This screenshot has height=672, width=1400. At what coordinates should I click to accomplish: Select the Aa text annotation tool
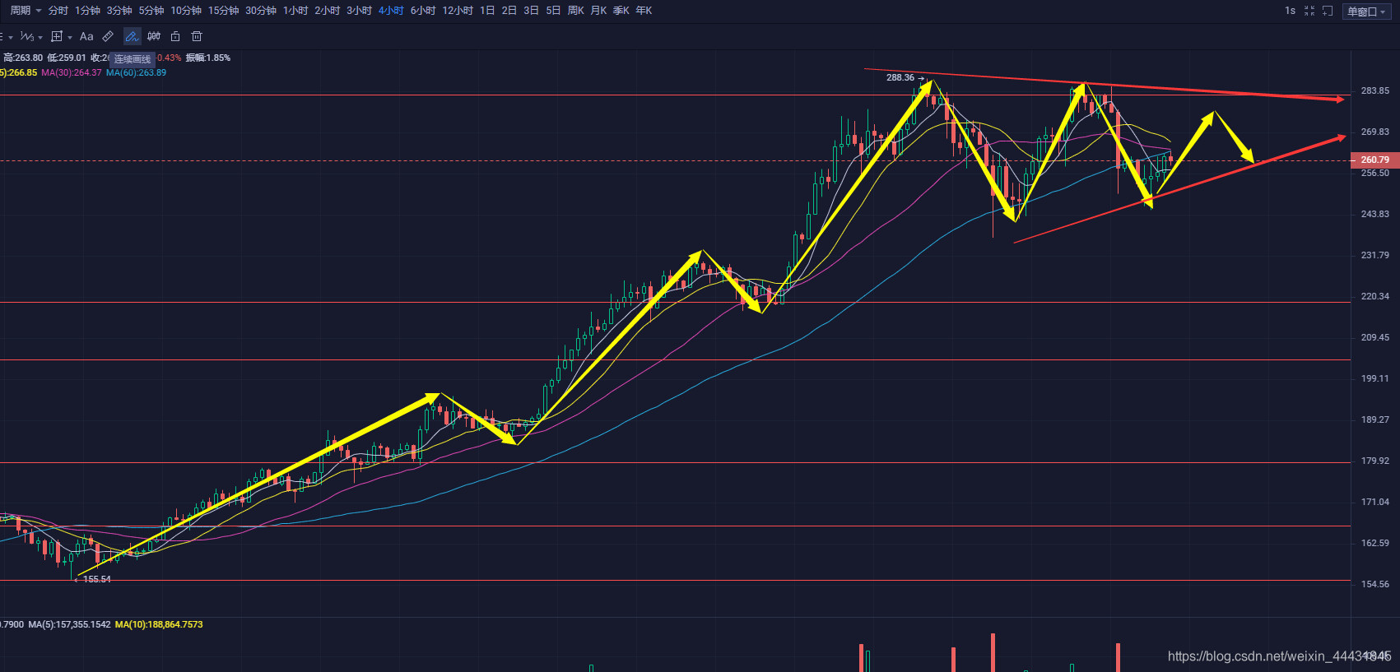86,36
